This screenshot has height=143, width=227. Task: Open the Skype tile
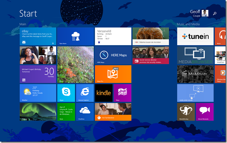coord(66,93)
